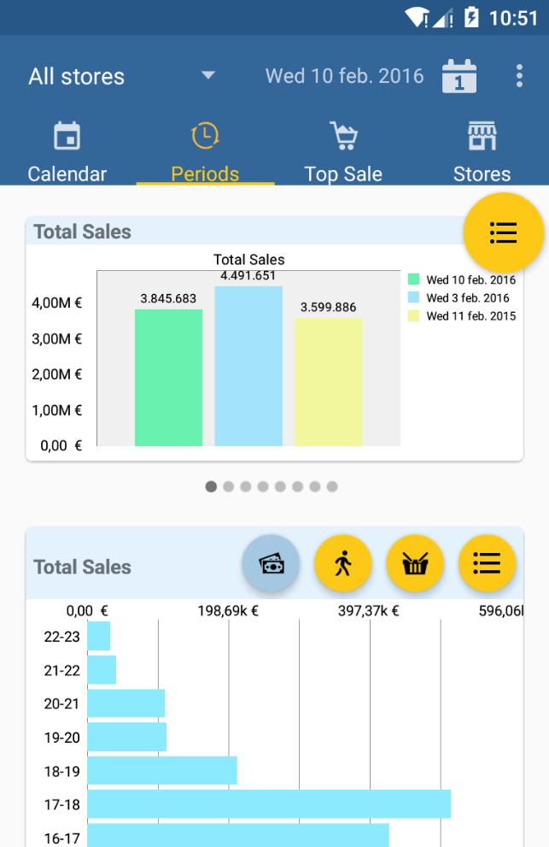Click the green Wed 10 feb. 2016 legend swatch

[414, 279]
